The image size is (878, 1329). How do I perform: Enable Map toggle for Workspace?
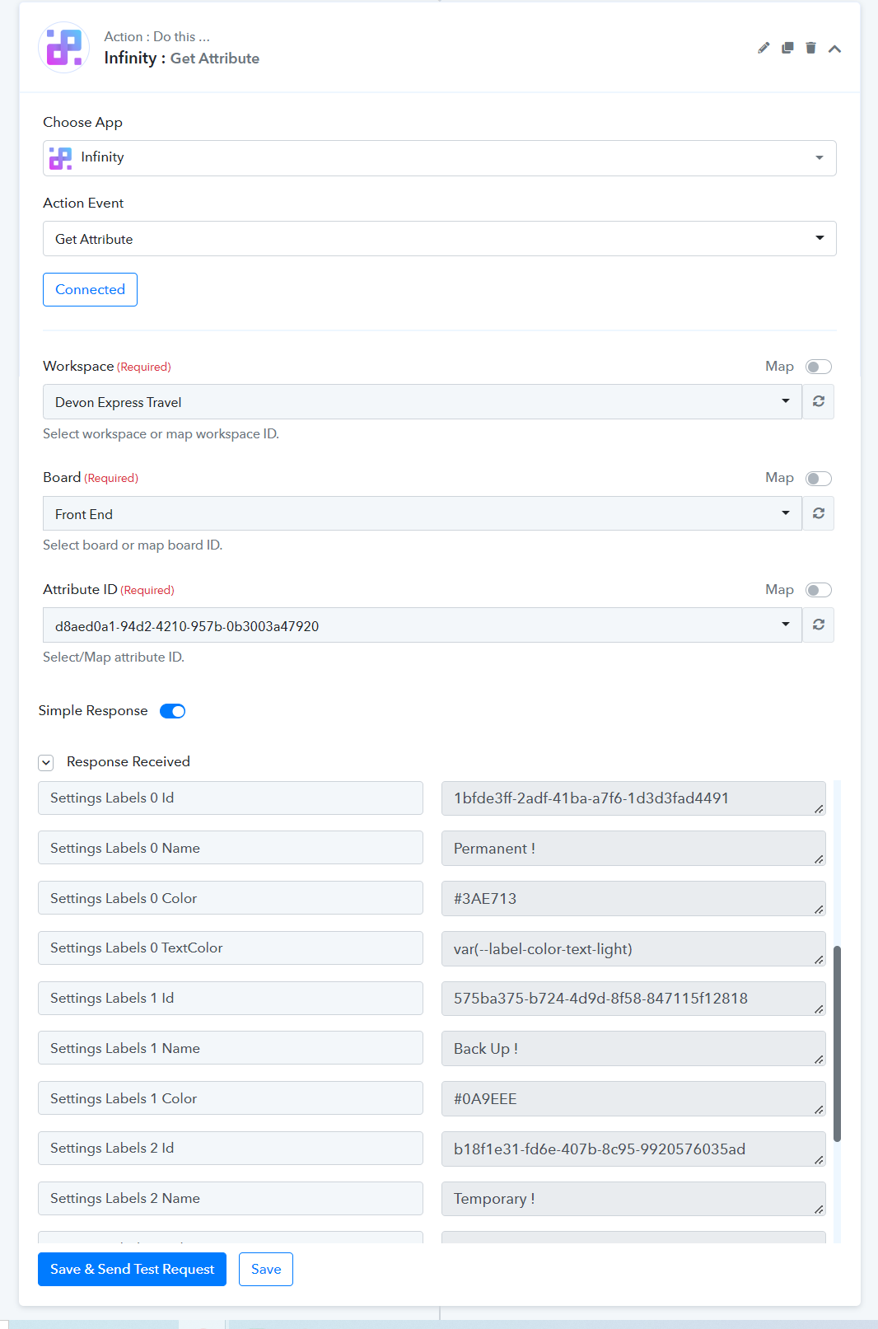pyautogui.click(x=819, y=367)
